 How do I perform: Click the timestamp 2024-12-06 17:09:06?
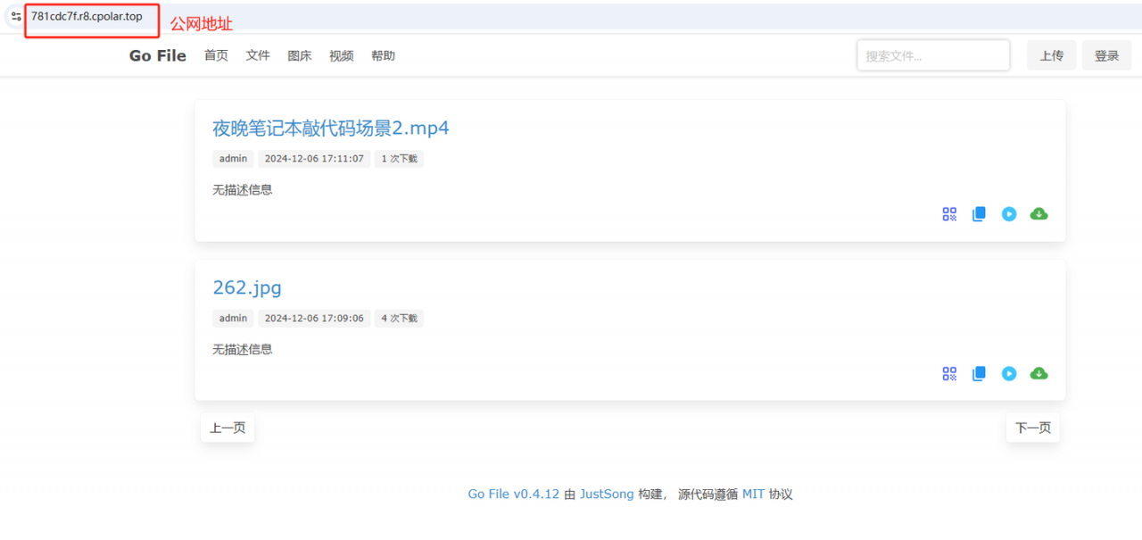click(314, 319)
